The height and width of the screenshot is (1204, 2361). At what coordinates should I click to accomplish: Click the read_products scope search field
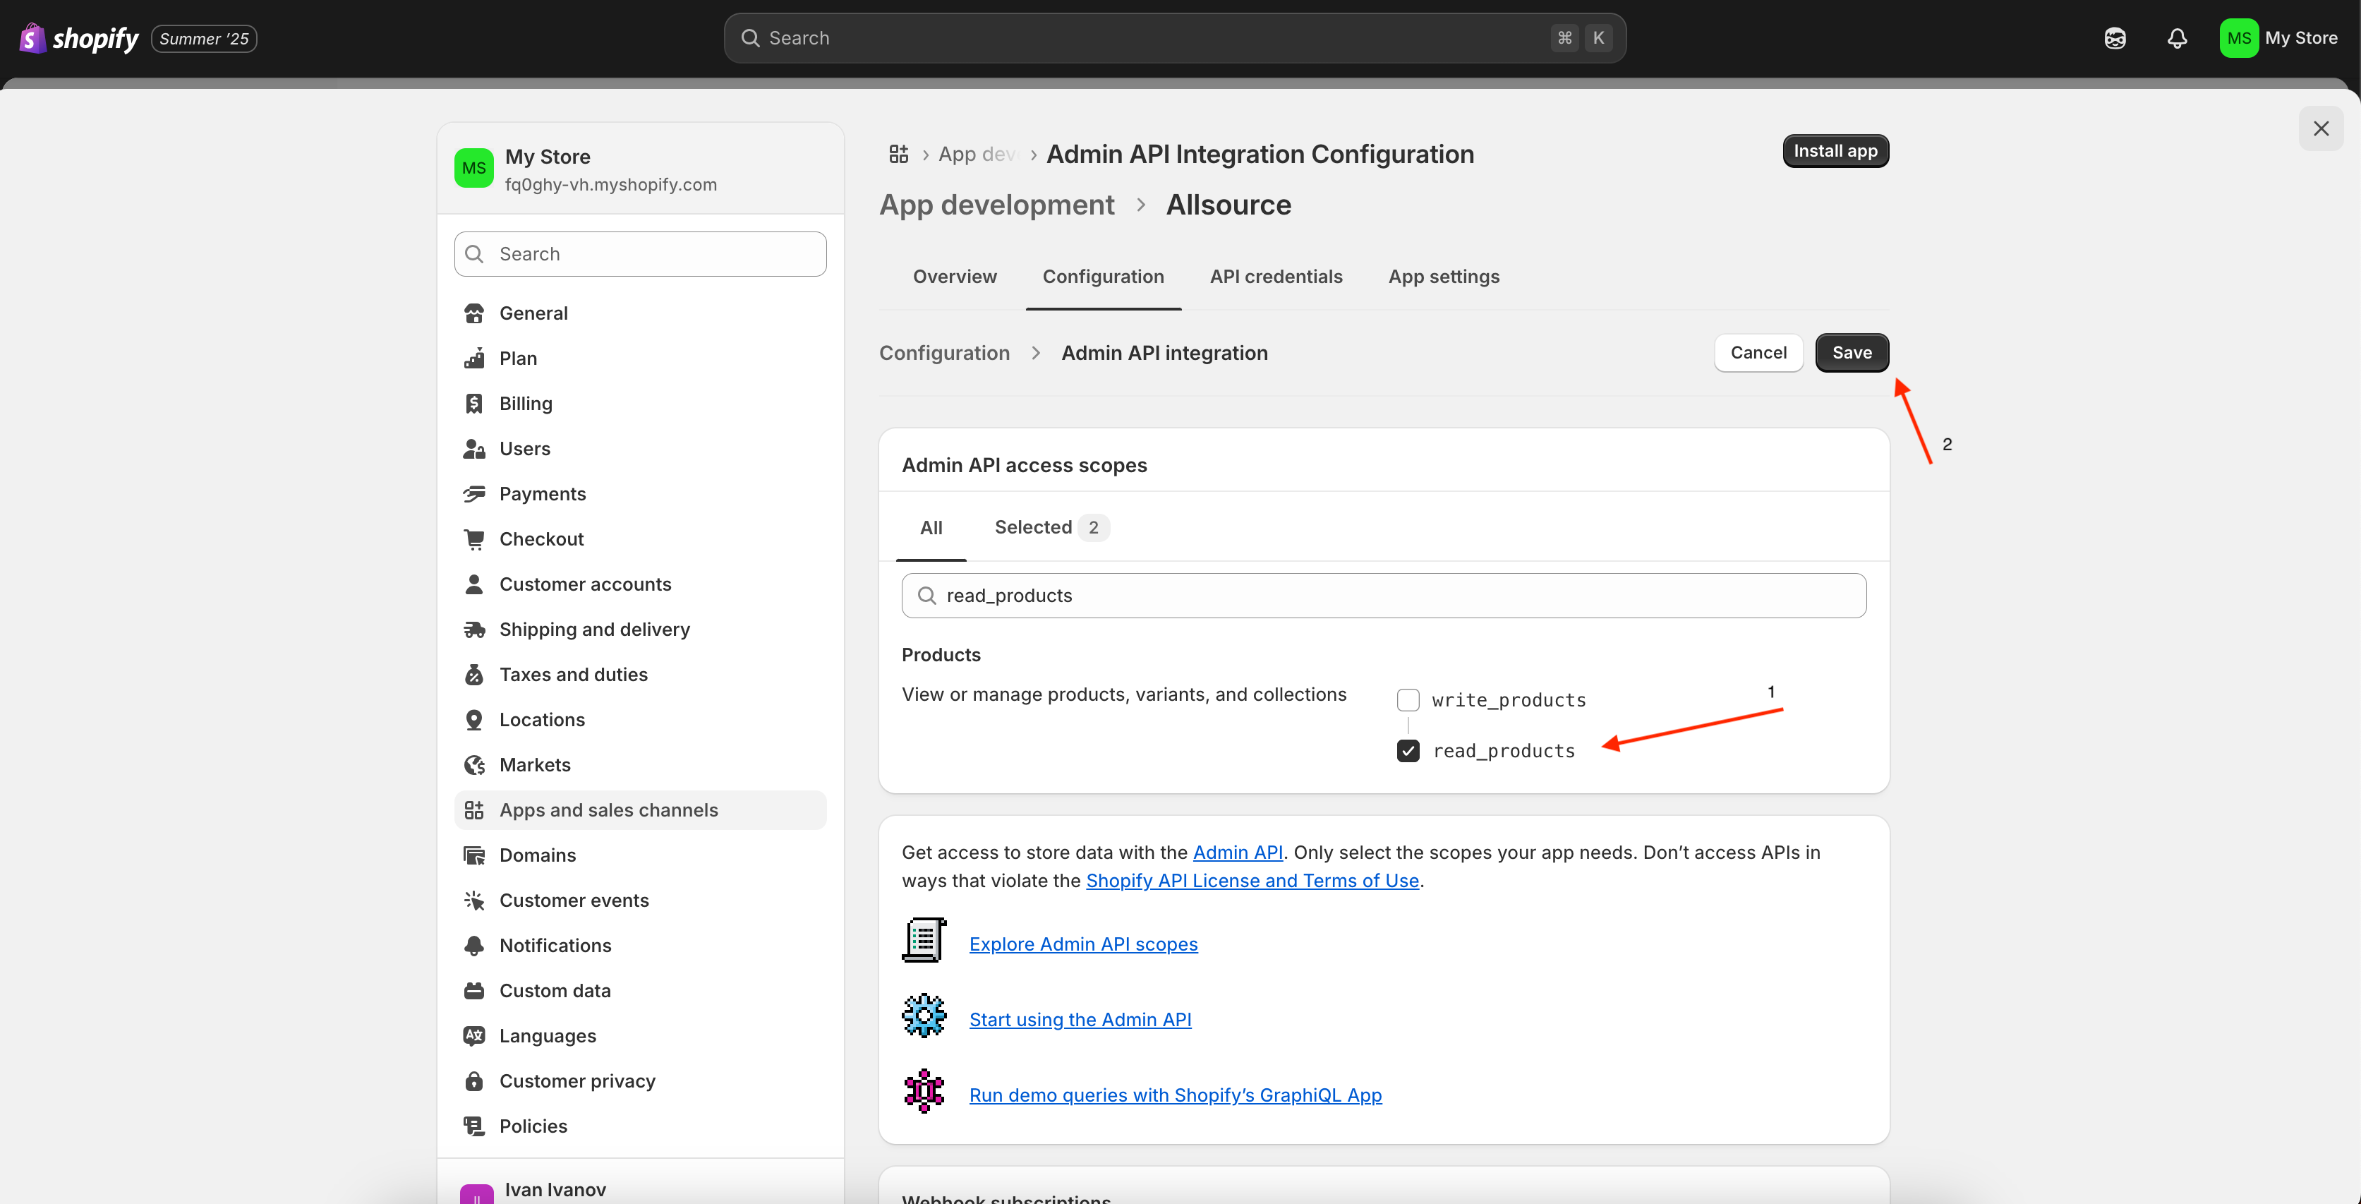click(1384, 596)
